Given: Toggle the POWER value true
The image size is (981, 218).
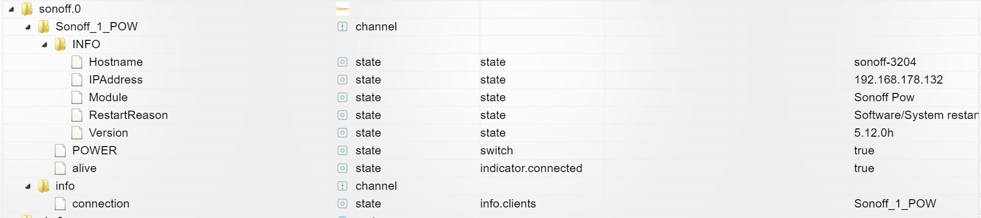Looking at the screenshot, I should pos(864,150).
